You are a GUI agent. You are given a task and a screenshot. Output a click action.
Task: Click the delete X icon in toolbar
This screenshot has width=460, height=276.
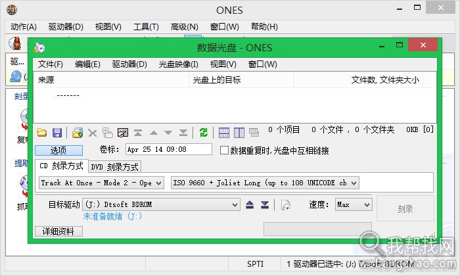[93, 133]
